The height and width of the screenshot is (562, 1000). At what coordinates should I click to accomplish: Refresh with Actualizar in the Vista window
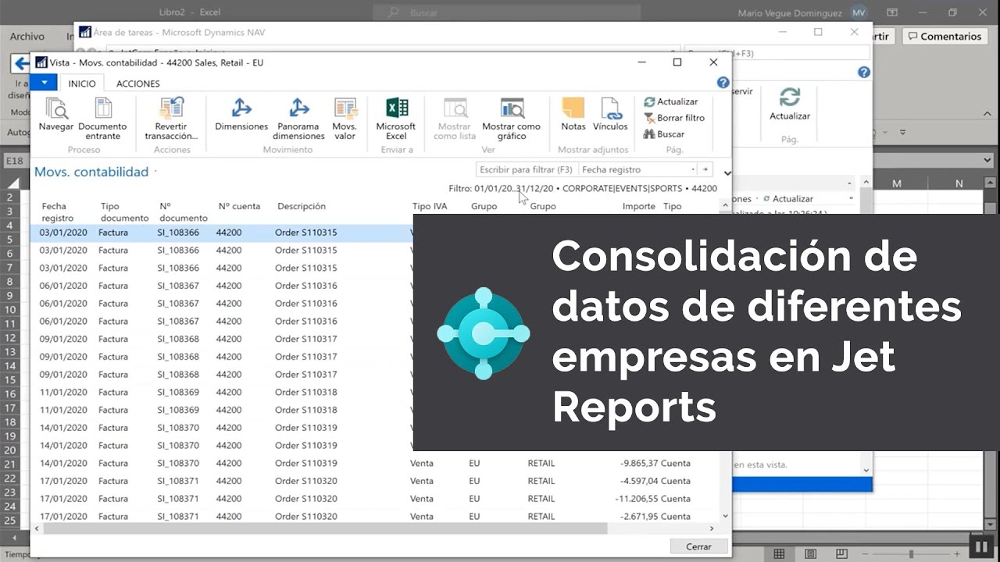coord(670,101)
